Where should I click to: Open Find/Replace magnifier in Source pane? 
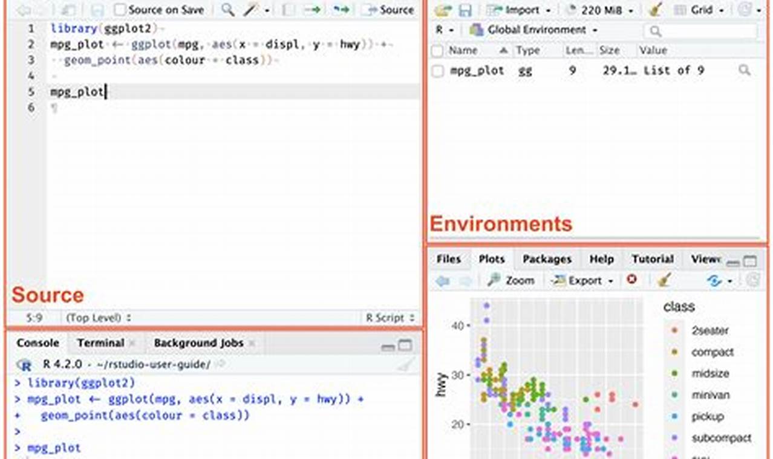click(228, 9)
